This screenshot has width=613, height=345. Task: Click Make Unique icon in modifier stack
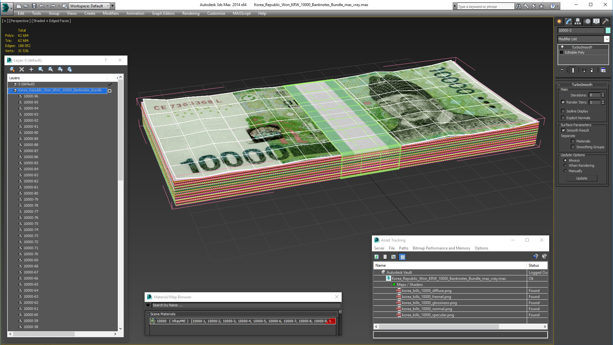point(584,70)
